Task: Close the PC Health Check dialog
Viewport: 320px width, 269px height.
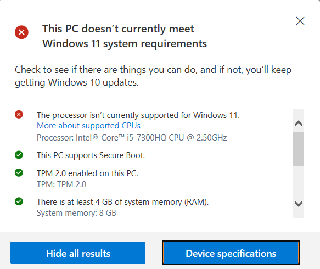Action: tap(300, 21)
